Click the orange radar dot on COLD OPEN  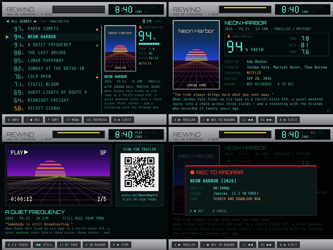(x=97, y=77)
